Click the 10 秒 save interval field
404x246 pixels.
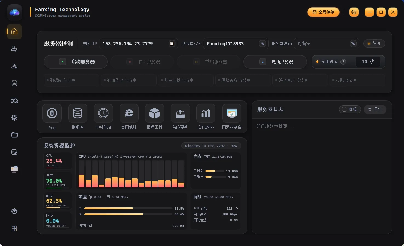368,62
